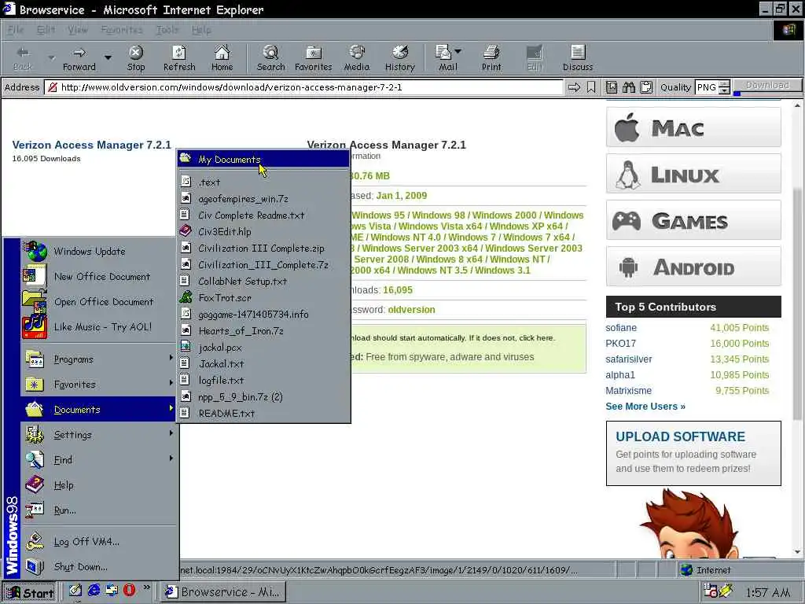Open the Search toolbar icon
Image resolution: width=805 pixels, height=604 pixels.
[x=270, y=58]
